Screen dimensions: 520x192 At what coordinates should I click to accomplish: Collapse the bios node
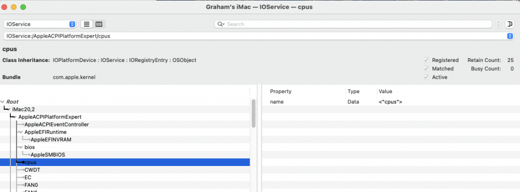21,147
